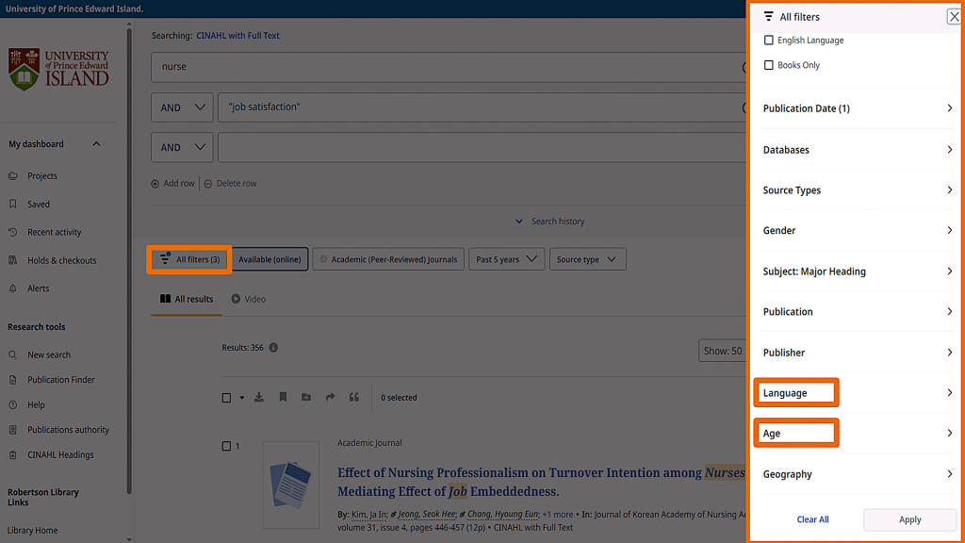Click the Apply button in filters panel

tap(909, 519)
